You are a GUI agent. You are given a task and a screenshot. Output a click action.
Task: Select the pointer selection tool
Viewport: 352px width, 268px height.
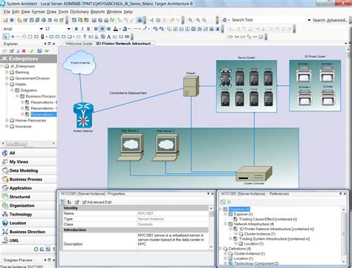tap(5, 37)
